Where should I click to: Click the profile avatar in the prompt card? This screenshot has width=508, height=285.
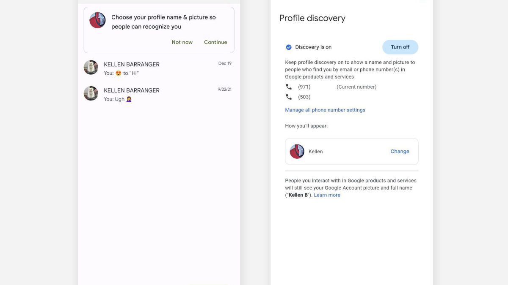(97, 20)
